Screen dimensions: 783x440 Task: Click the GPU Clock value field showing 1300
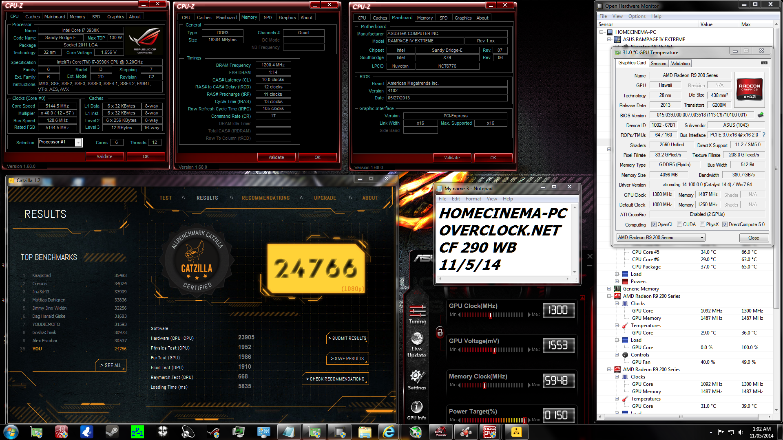tap(559, 310)
